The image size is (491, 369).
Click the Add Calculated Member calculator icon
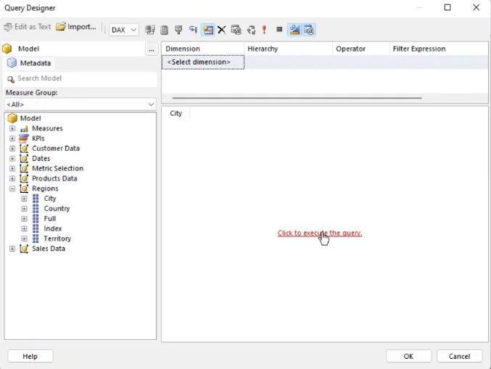[164, 30]
